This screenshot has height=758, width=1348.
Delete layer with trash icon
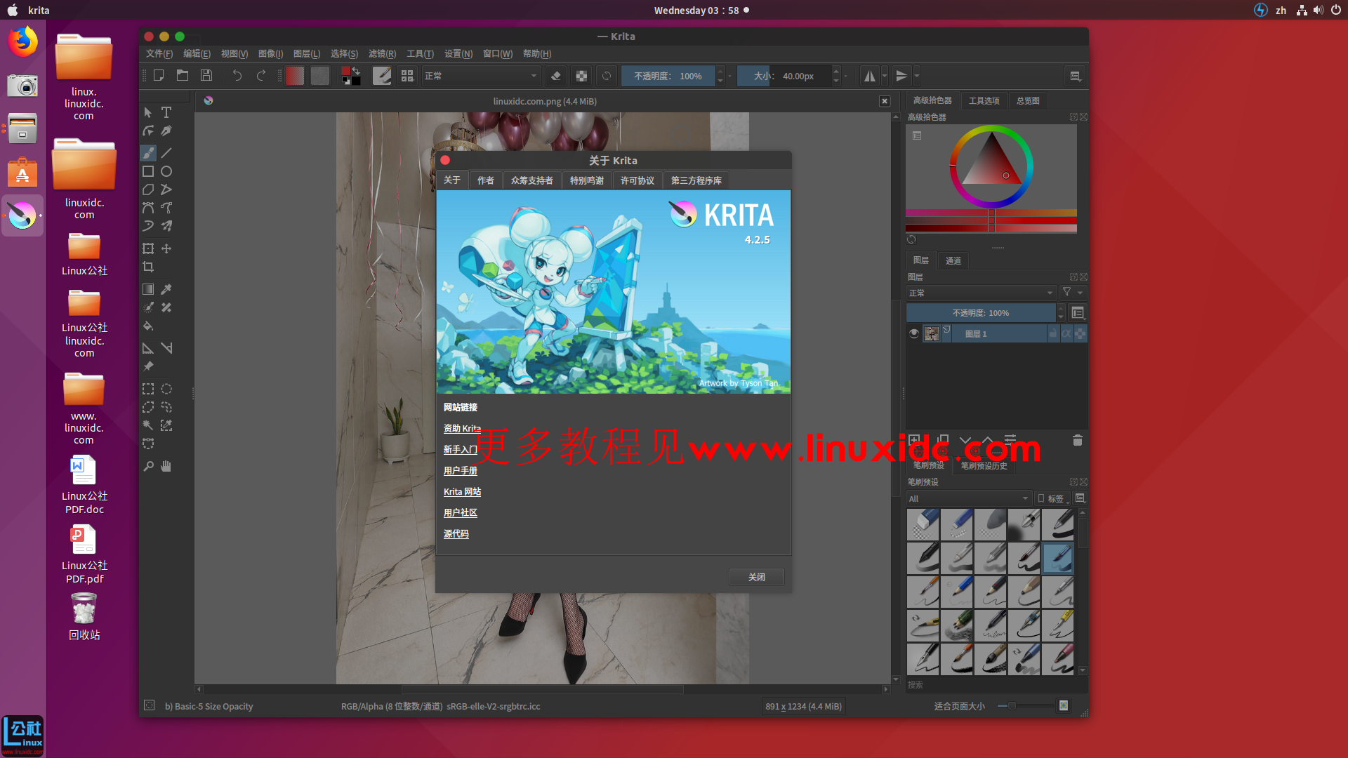tap(1078, 440)
